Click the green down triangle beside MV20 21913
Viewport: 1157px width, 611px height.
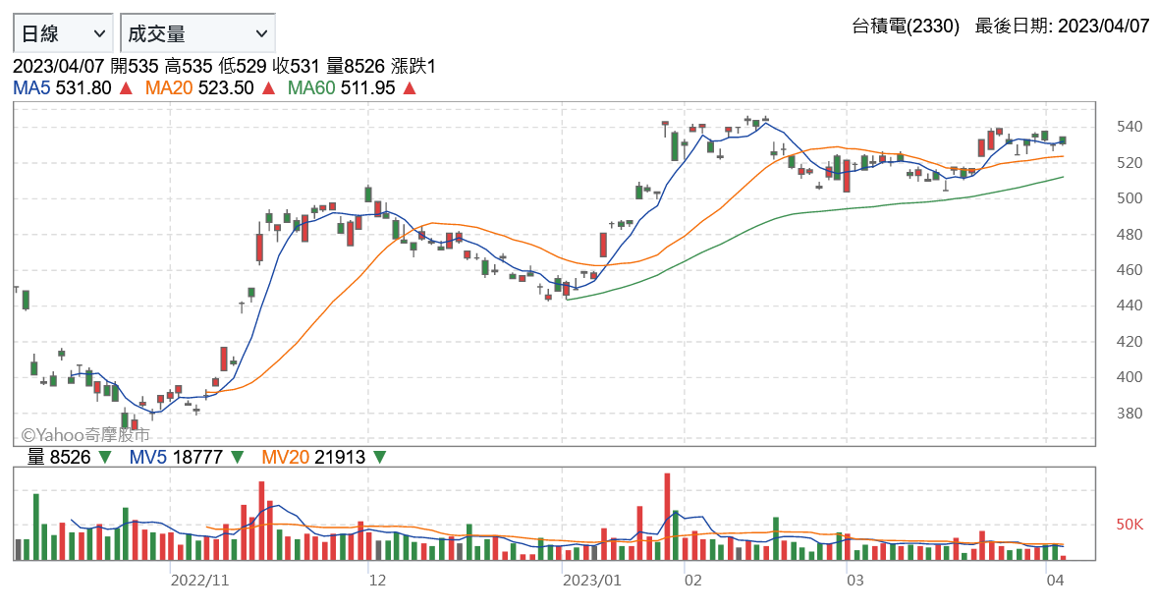[379, 458]
